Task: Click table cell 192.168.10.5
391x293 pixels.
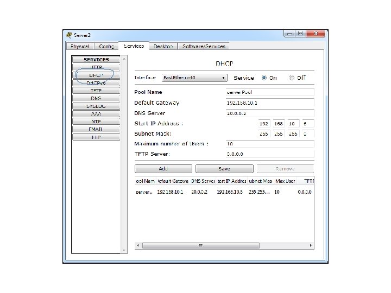Action: pos(230,192)
